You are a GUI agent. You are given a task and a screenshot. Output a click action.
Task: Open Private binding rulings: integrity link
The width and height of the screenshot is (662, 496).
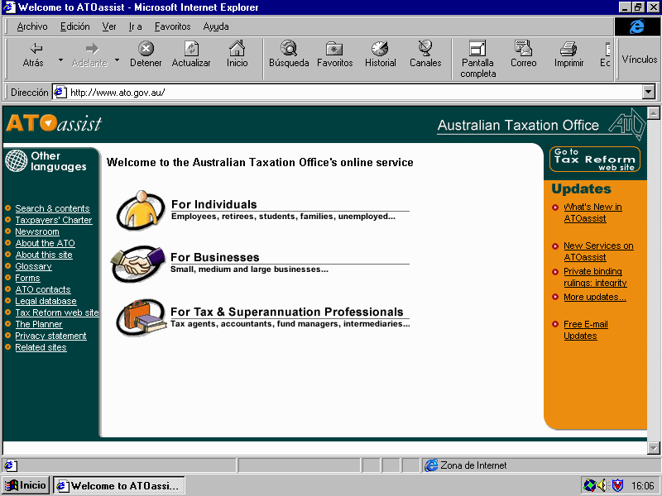point(595,277)
